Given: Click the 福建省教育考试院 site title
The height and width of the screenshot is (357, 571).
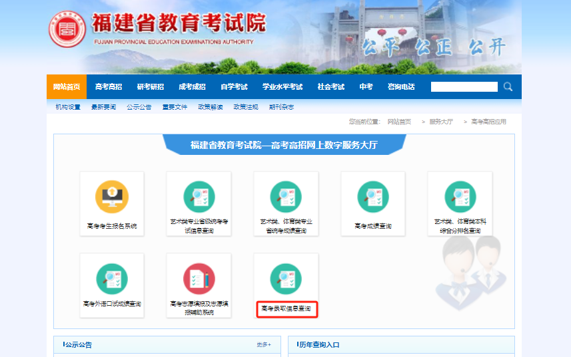Looking at the screenshot, I should pyautogui.click(x=179, y=23).
